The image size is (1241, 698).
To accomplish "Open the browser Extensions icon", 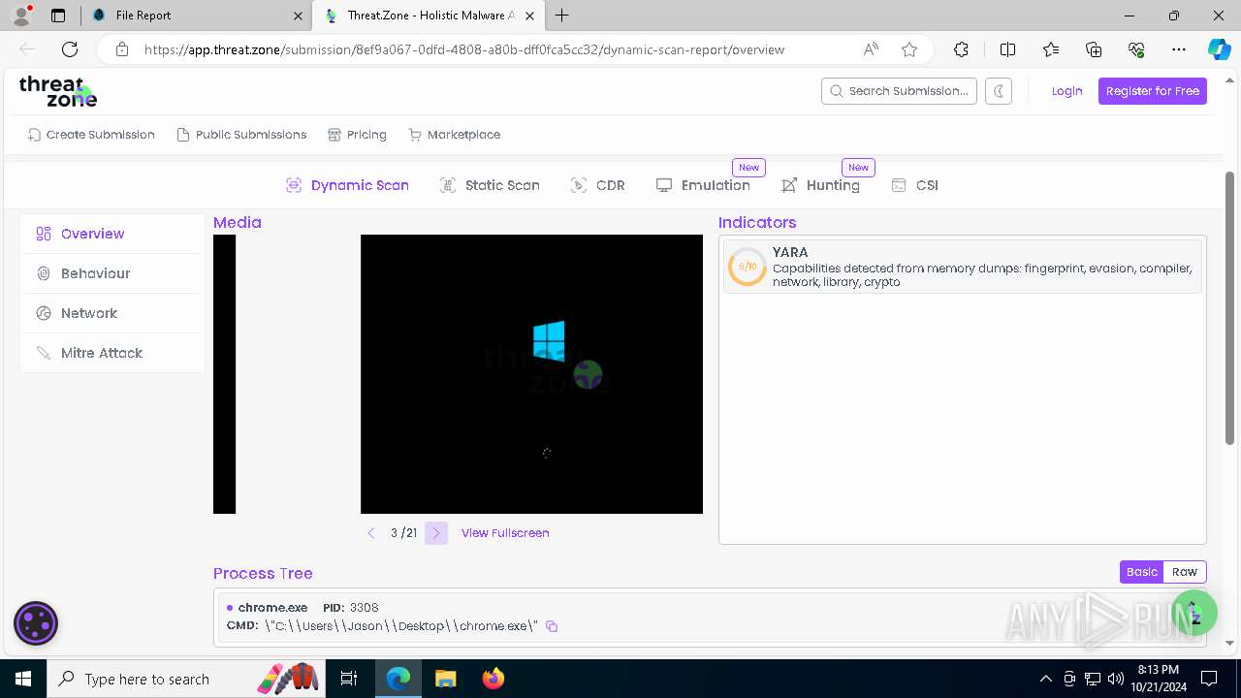I will point(961,49).
